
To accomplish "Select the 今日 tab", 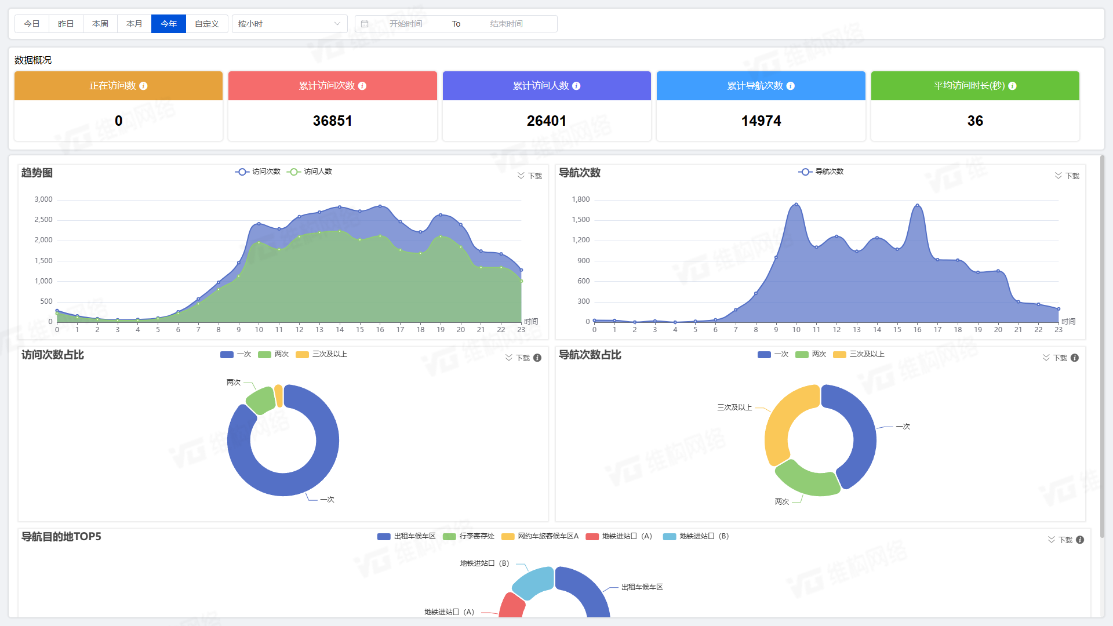I will click(x=32, y=24).
